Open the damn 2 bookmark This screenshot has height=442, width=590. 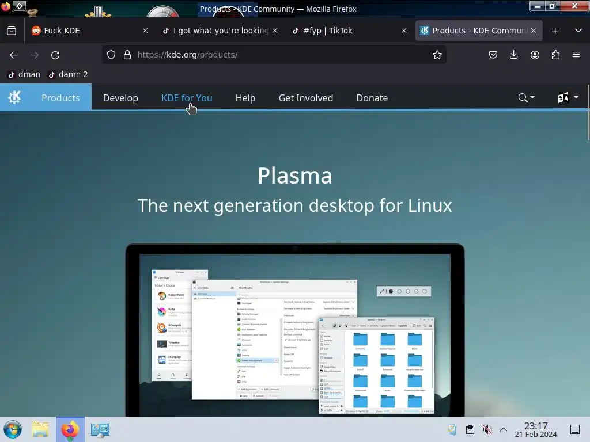[68, 74]
